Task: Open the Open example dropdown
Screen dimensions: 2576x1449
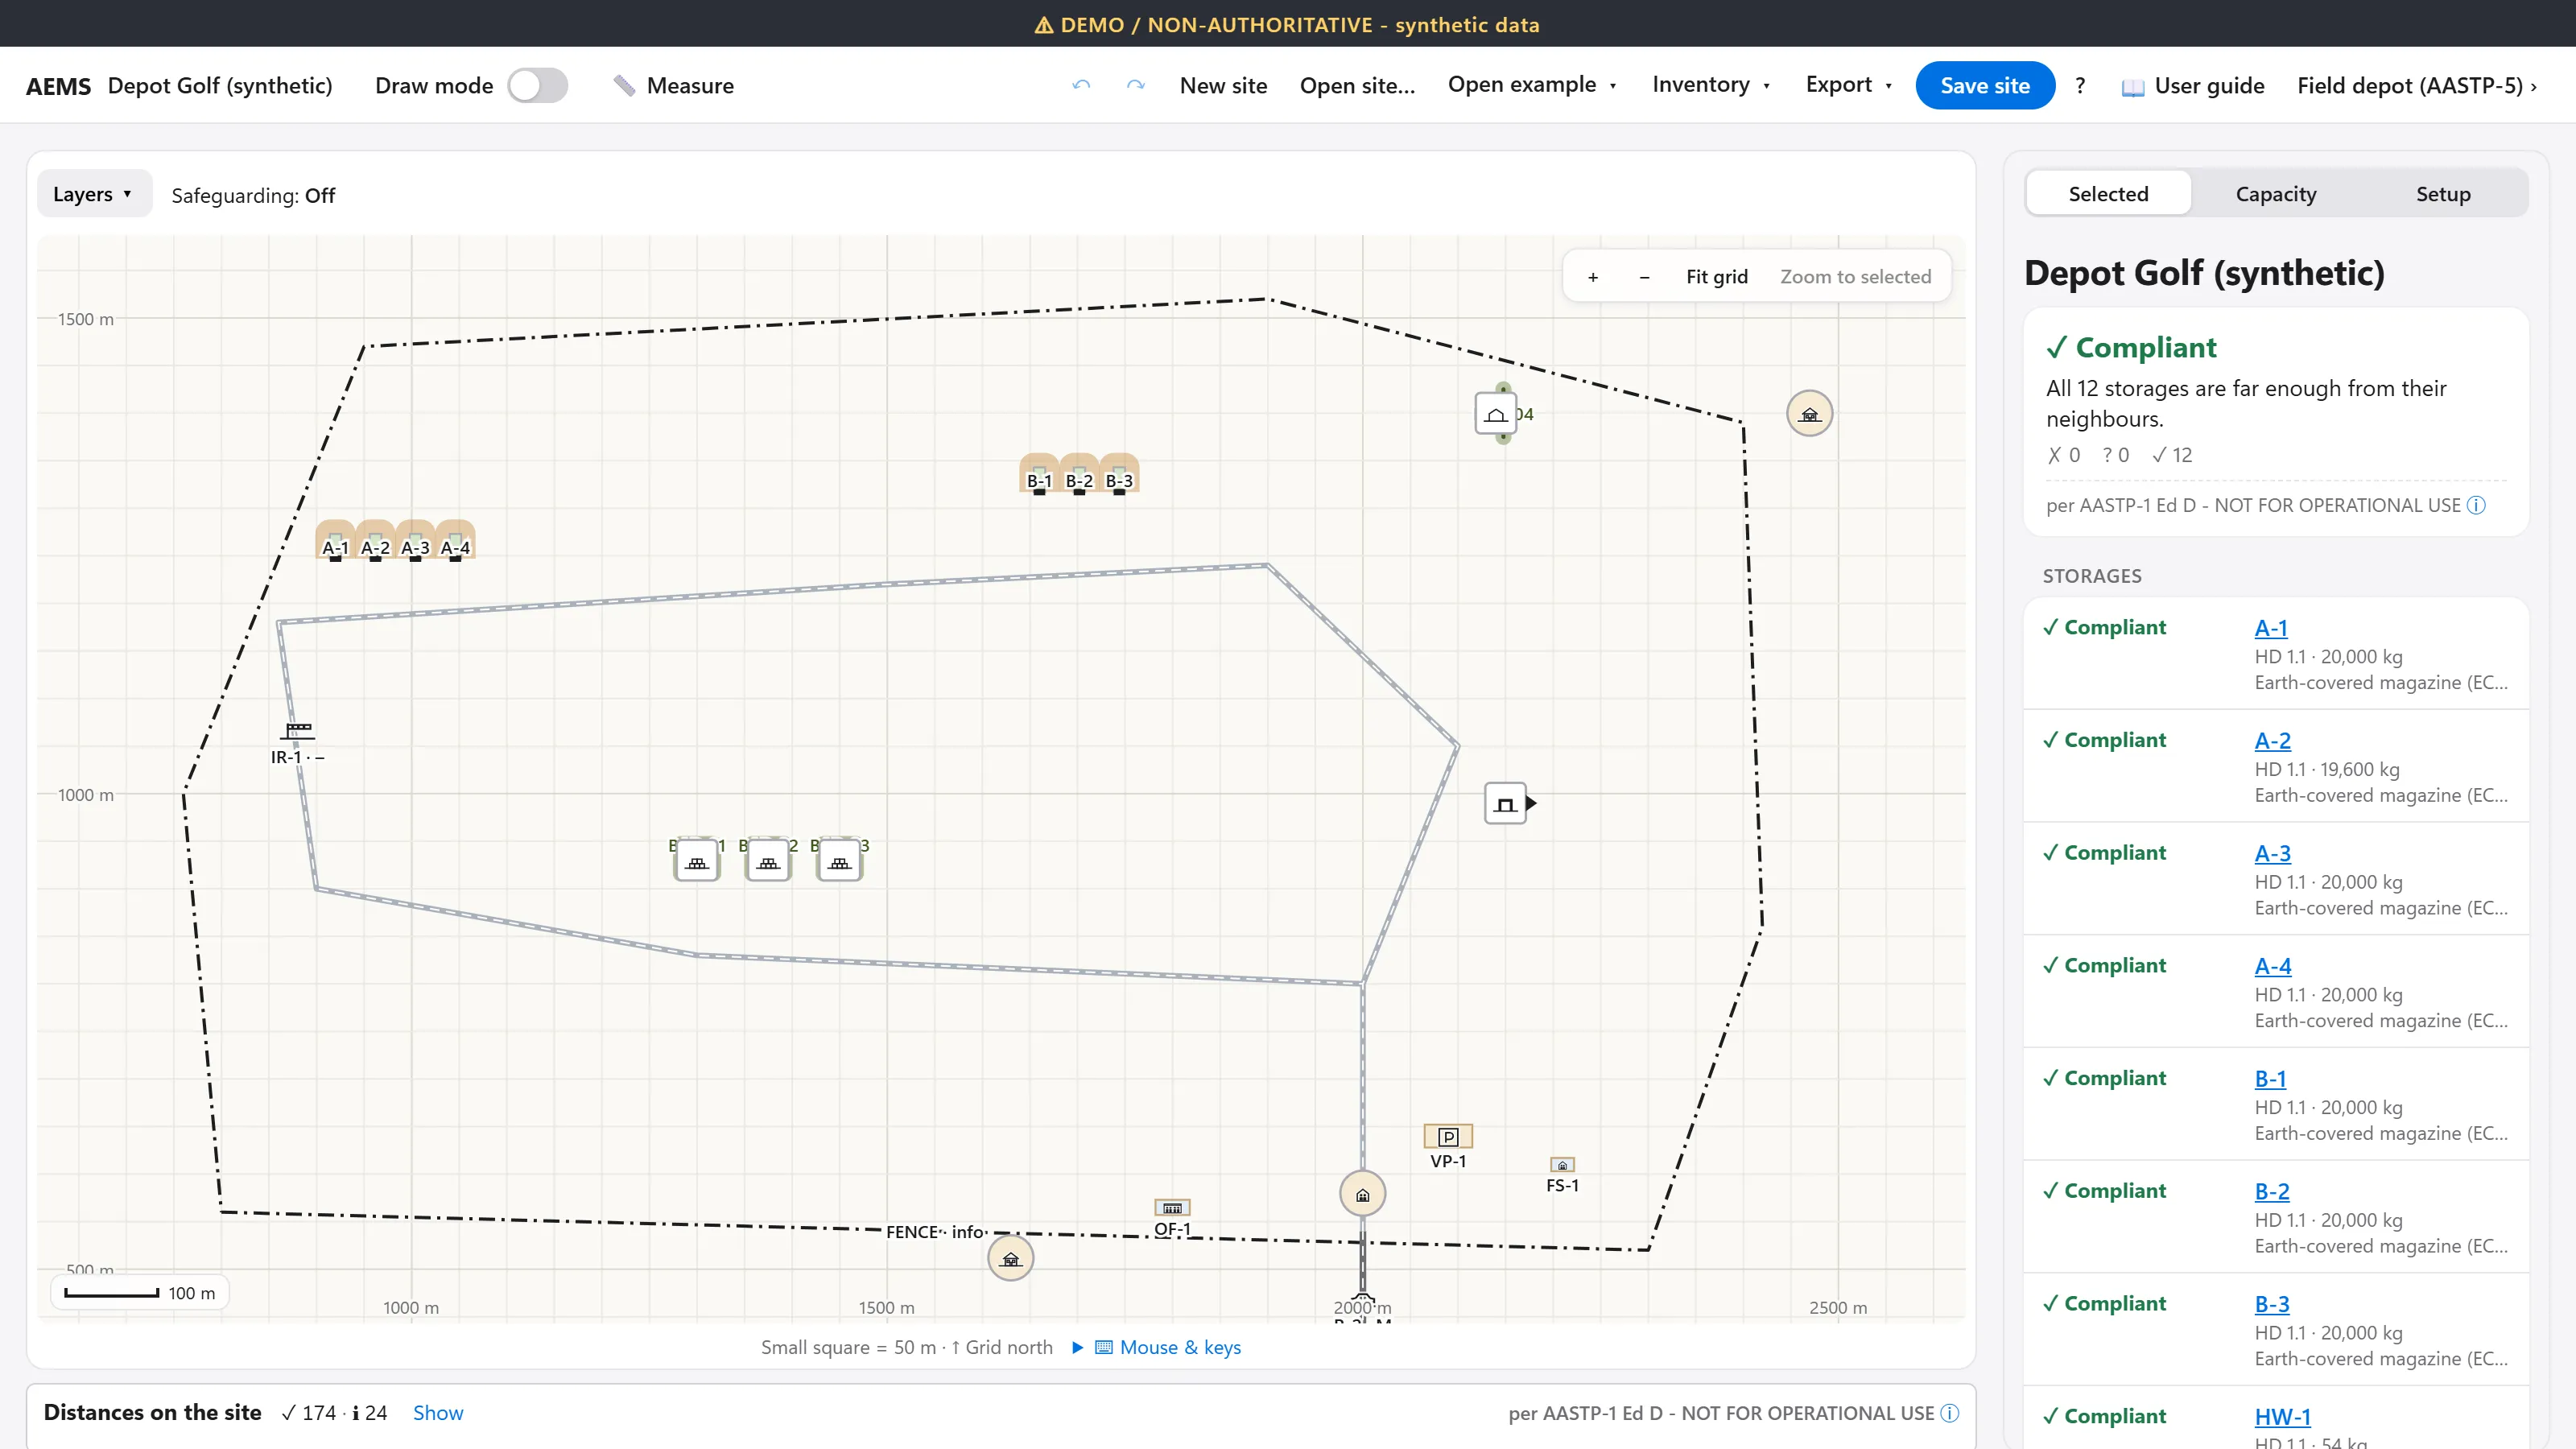Action: (x=1532, y=85)
